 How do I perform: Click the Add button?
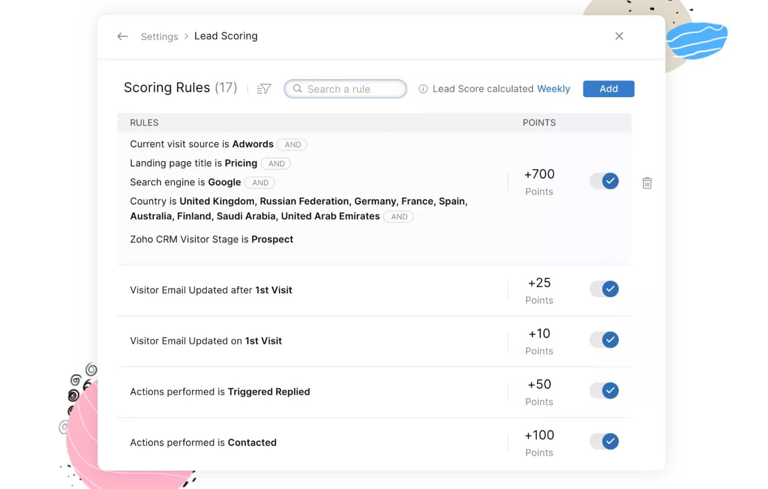[x=608, y=89]
